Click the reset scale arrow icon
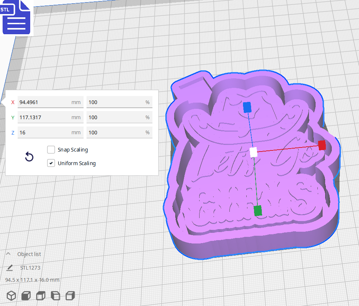 click(x=29, y=156)
